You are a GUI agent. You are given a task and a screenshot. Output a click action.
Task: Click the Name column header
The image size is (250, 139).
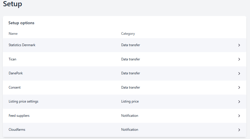[13, 34]
